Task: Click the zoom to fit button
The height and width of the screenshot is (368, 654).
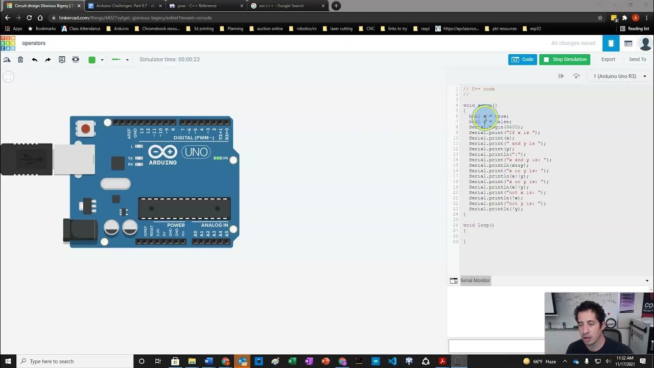Action: pyautogui.click(x=8, y=77)
